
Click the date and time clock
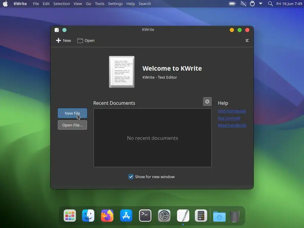(289, 4)
